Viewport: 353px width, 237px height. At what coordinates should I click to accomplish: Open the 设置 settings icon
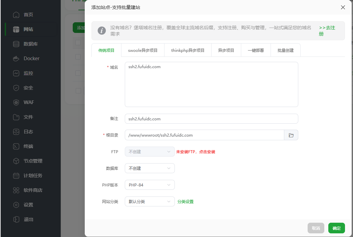click(16, 205)
